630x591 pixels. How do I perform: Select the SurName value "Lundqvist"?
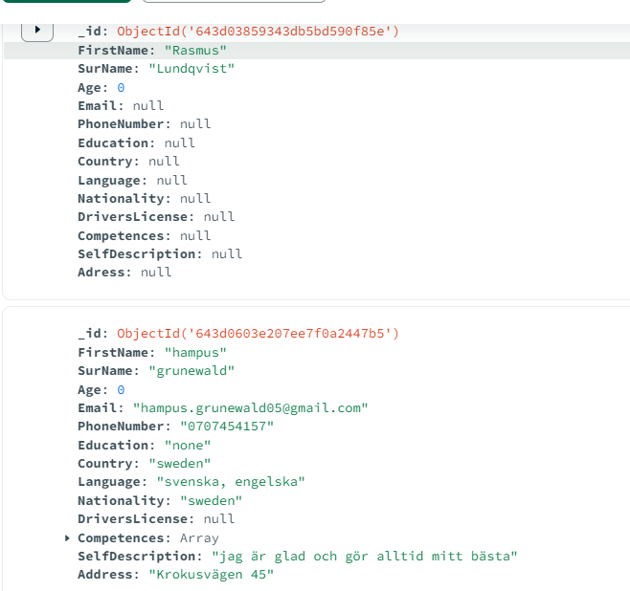[x=191, y=69]
